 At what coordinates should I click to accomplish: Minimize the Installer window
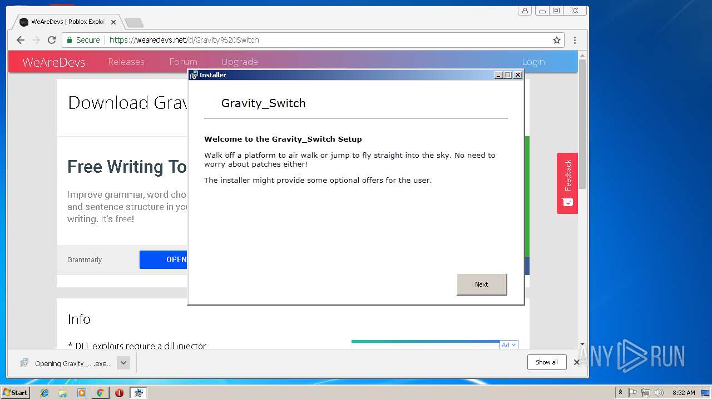pyautogui.click(x=499, y=75)
